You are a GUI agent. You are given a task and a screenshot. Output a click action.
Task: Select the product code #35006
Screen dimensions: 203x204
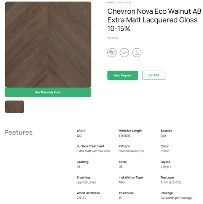tap(113, 38)
